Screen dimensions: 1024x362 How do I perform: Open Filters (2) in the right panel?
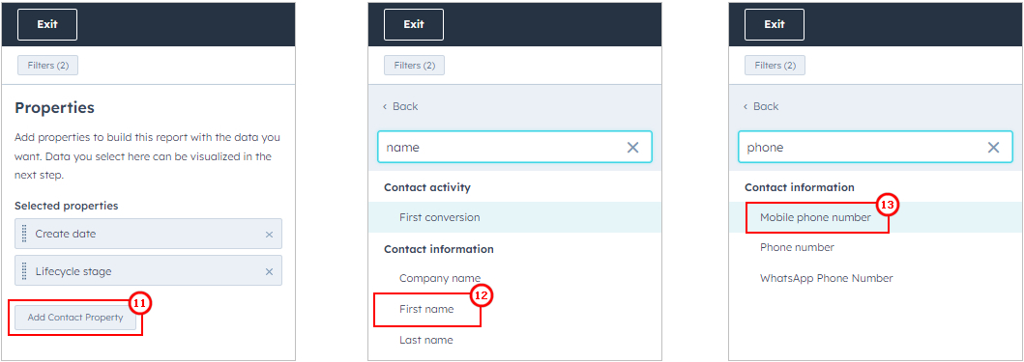775,66
